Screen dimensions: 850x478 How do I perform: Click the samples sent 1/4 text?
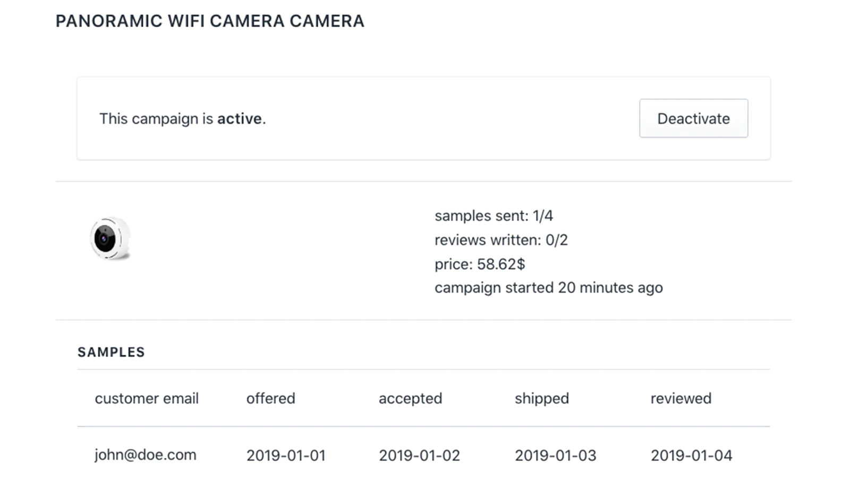[494, 216]
